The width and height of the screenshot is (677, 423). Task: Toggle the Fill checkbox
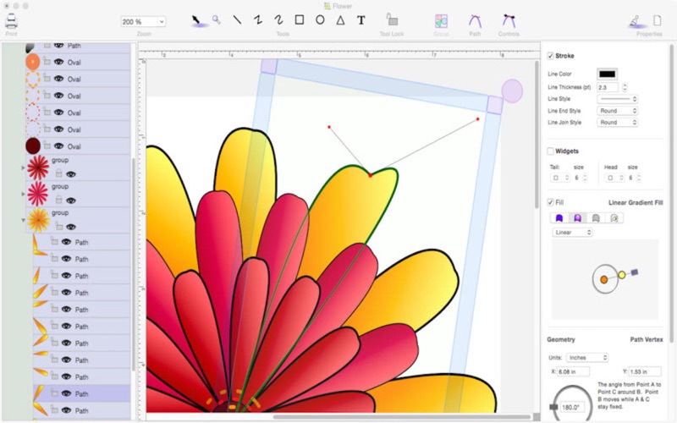[551, 202]
